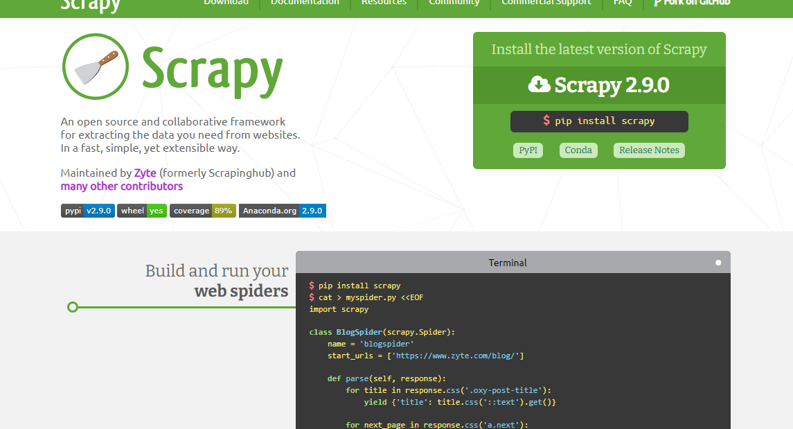
Task: Follow the Zyte link
Action: tap(145, 173)
